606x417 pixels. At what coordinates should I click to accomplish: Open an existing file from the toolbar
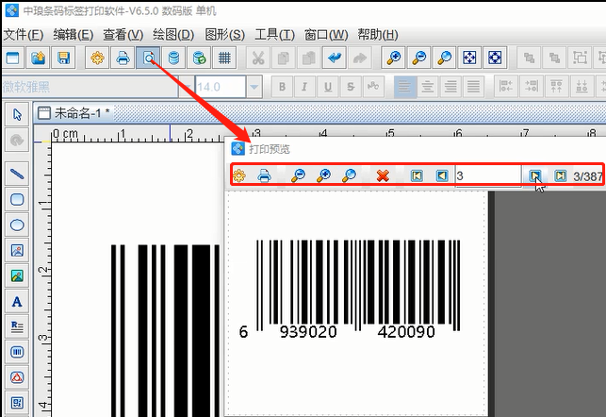38,58
